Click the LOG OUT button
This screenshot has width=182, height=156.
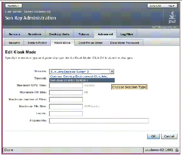pyautogui.click(x=155, y=6)
